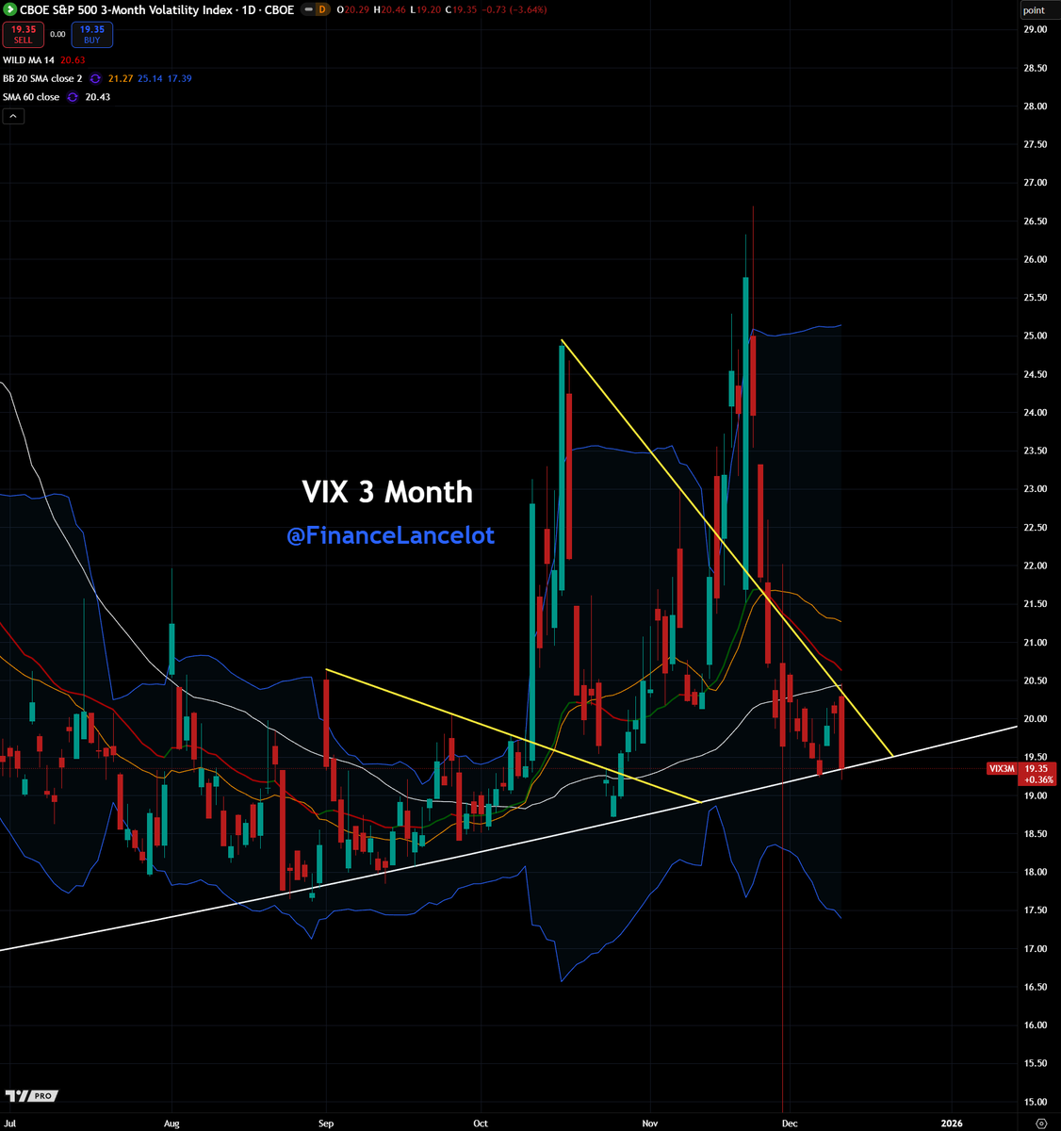
Task: Select the orange Bollinger value 21.27
Action: tap(121, 78)
